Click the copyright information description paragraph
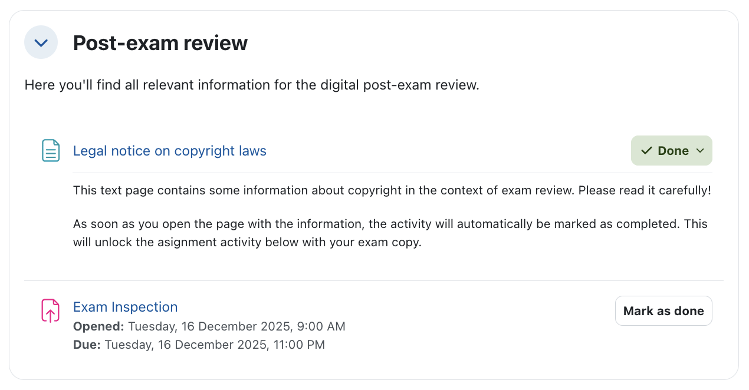Viewport: 749px width, 390px height. point(324,191)
